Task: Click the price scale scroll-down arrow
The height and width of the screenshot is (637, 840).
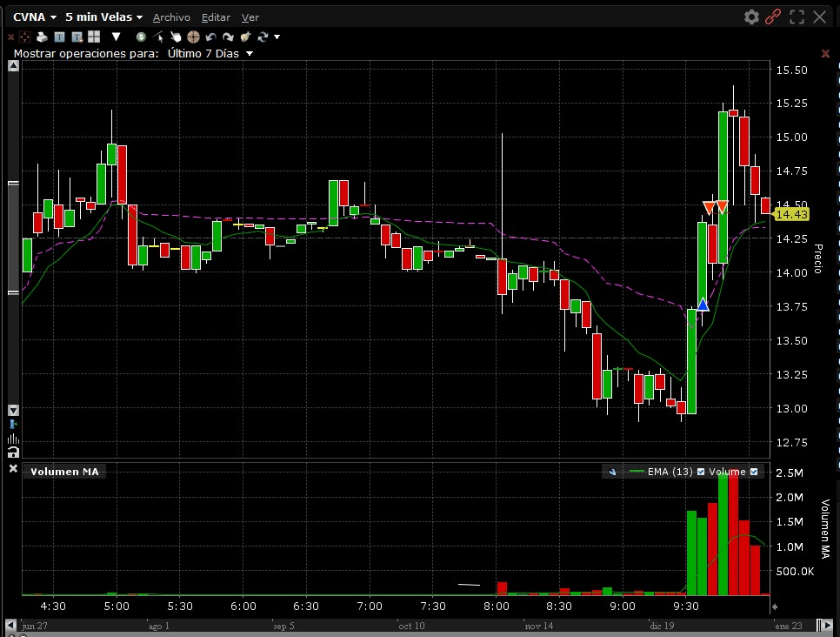Action: coord(13,410)
